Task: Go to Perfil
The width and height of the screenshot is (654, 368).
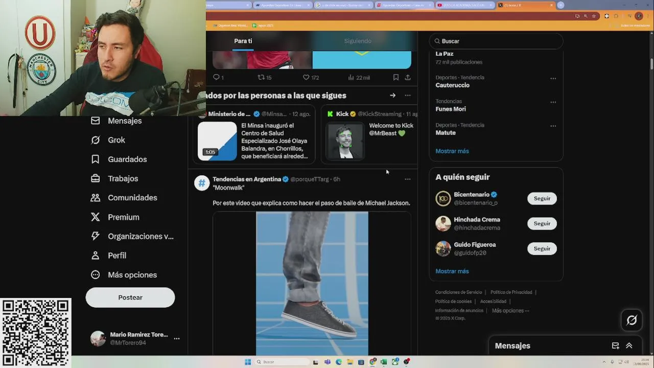Action: coord(108,256)
